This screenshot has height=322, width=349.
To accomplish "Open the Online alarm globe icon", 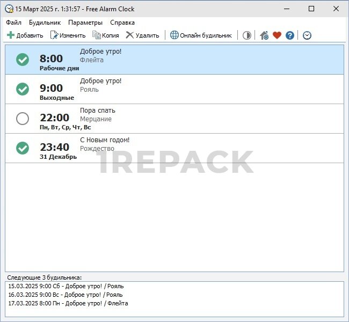I will point(174,35).
